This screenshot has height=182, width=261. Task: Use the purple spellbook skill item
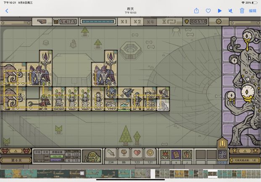coord(176,154)
